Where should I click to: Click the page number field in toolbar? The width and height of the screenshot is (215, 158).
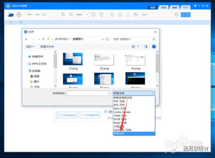coord(52,15)
